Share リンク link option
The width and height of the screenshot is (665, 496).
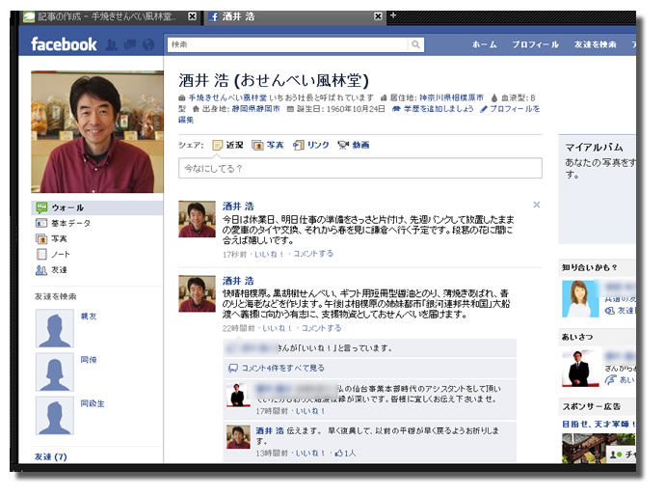(x=311, y=146)
